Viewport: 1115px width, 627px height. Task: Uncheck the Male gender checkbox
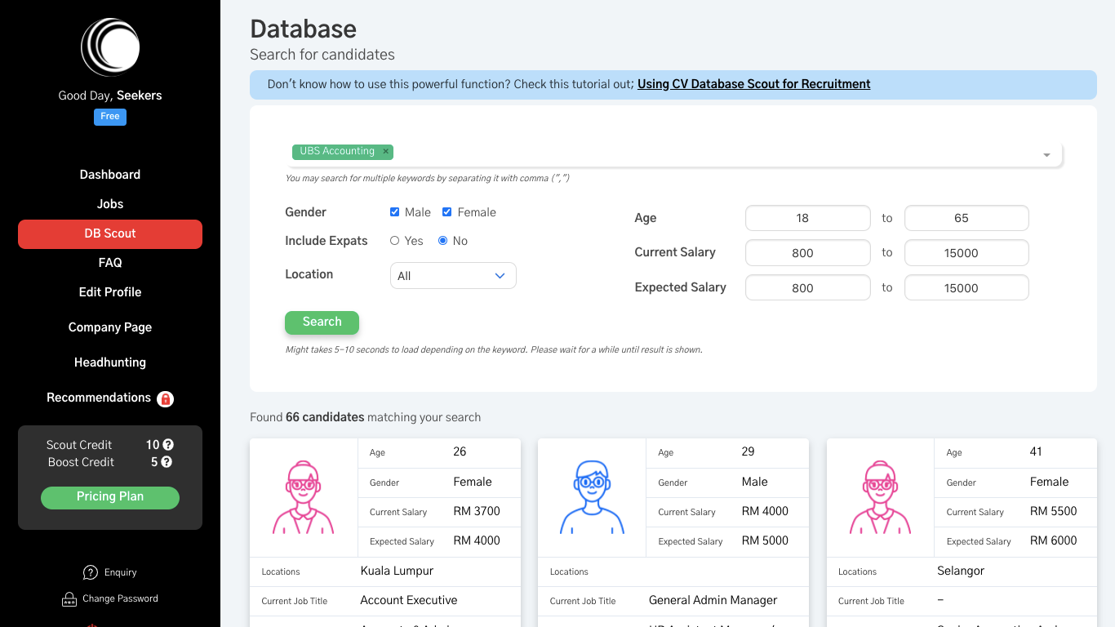click(x=395, y=212)
